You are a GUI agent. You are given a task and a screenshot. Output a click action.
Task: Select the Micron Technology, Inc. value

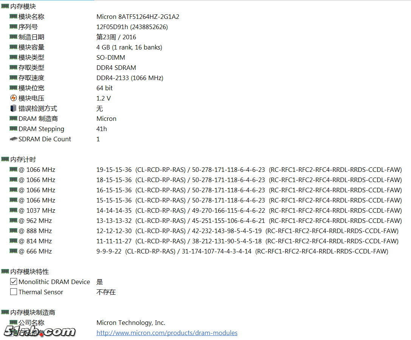[x=131, y=323]
